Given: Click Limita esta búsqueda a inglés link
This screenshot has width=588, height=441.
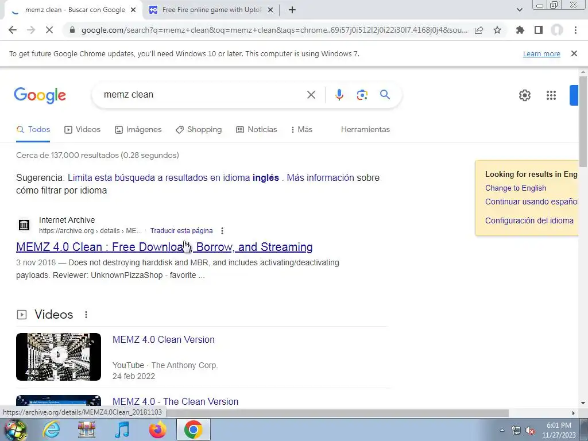Looking at the screenshot, I should [x=173, y=178].
